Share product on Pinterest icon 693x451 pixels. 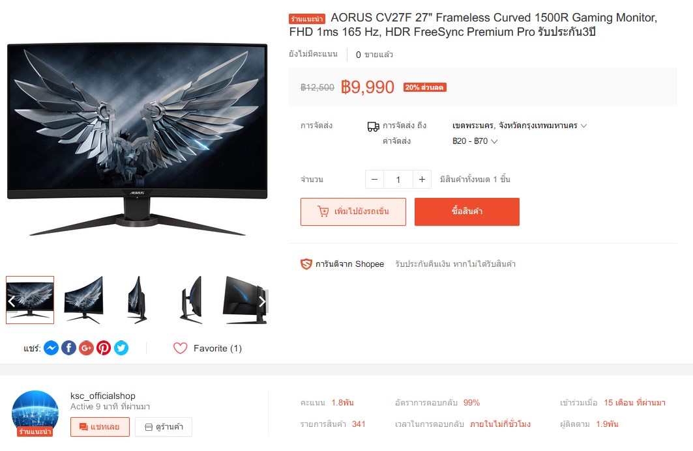click(x=104, y=348)
